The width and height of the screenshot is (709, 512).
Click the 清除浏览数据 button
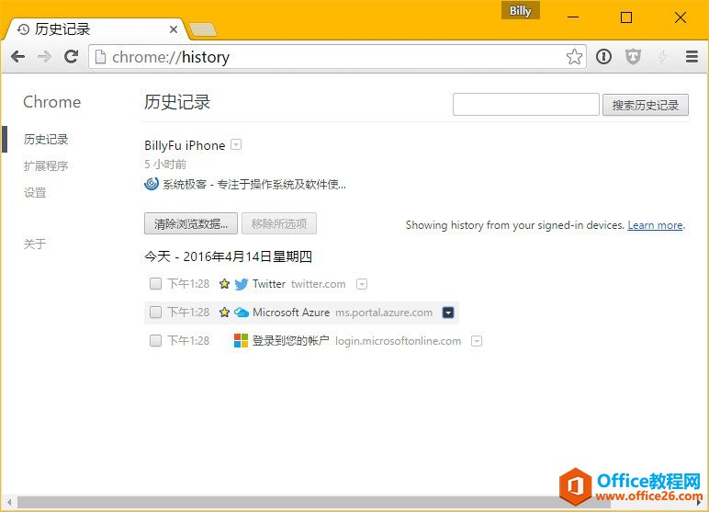[x=191, y=223]
